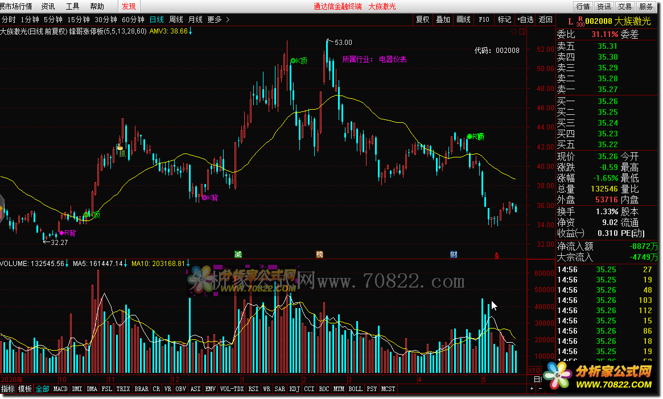Switch to 月线 monthly chart
This screenshot has width=663, height=399.
click(x=195, y=19)
